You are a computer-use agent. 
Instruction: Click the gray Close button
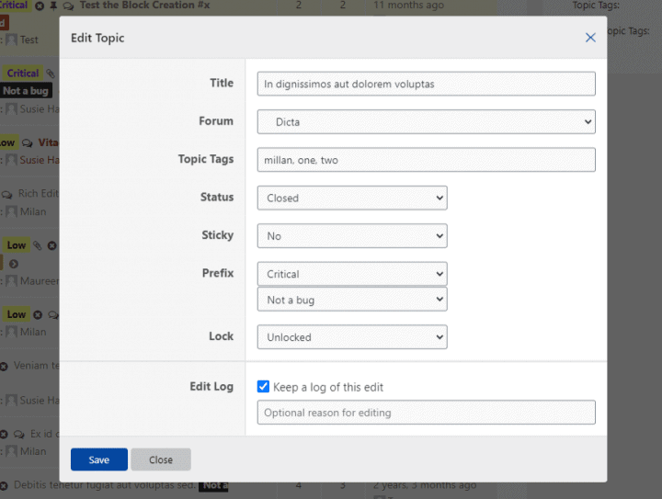coord(161,459)
